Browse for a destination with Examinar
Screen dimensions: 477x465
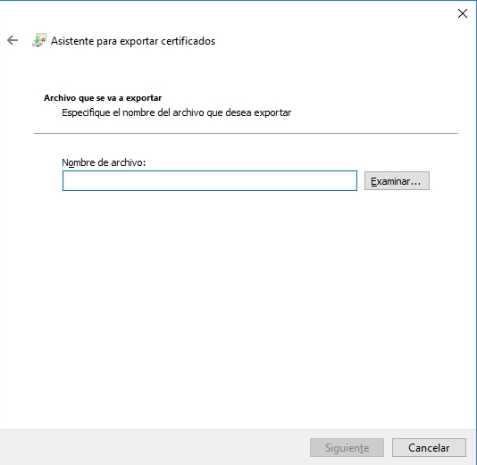coord(397,181)
